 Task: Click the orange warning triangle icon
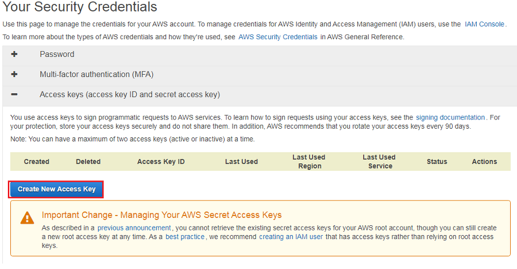point(27,218)
